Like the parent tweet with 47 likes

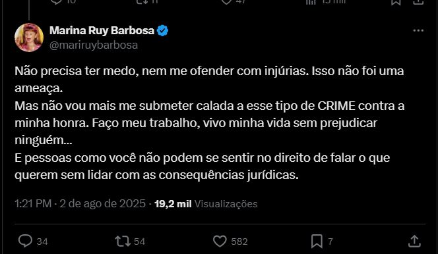tap(226, 2)
